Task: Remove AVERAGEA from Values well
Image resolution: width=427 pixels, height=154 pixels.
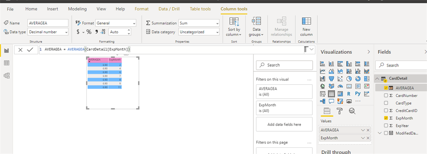Action: click(x=368, y=130)
